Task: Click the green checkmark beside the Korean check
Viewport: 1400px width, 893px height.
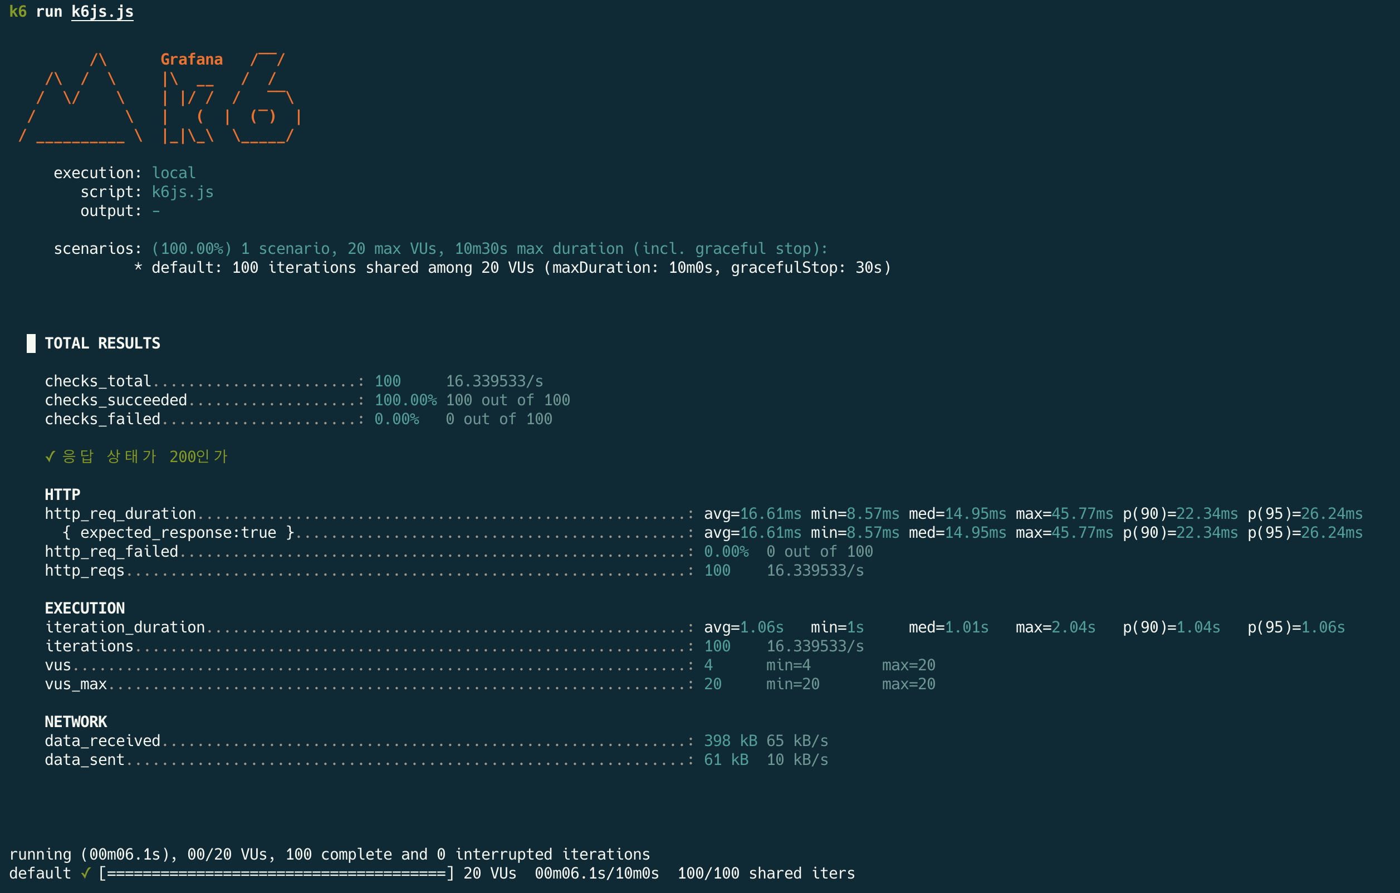Action: (50, 457)
